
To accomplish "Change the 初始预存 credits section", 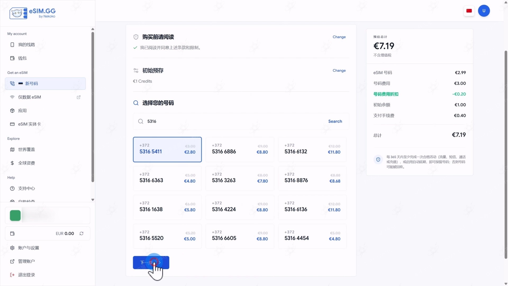I will click(x=339, y=70).
